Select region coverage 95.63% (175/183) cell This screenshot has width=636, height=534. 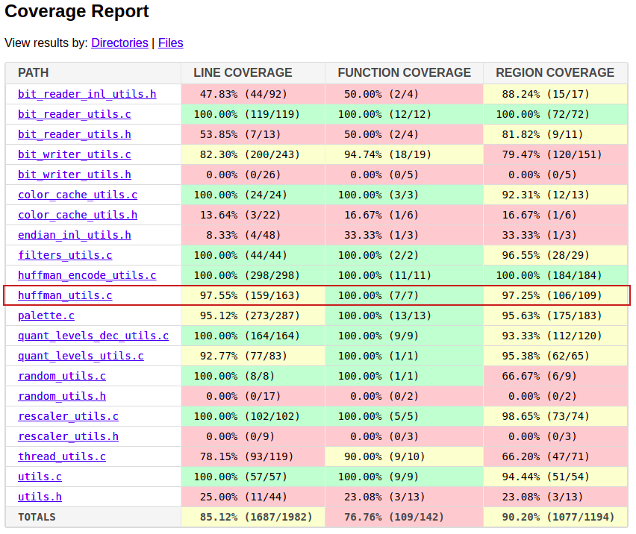(x=555, y=315)
